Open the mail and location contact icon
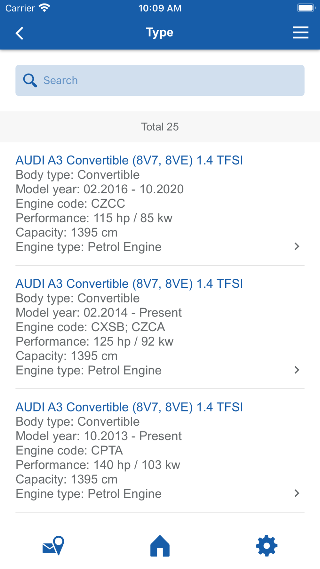 [x=53, y=546]
